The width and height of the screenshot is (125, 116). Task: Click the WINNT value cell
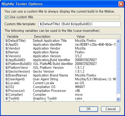(x=80, y=87)
